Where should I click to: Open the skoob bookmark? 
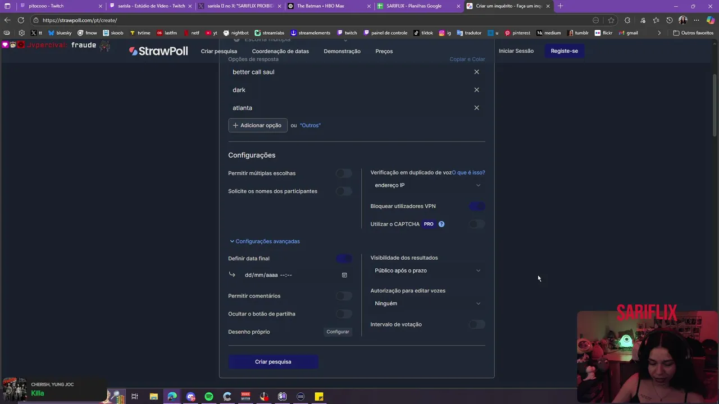pyautogui.click(x=113, y=33)
